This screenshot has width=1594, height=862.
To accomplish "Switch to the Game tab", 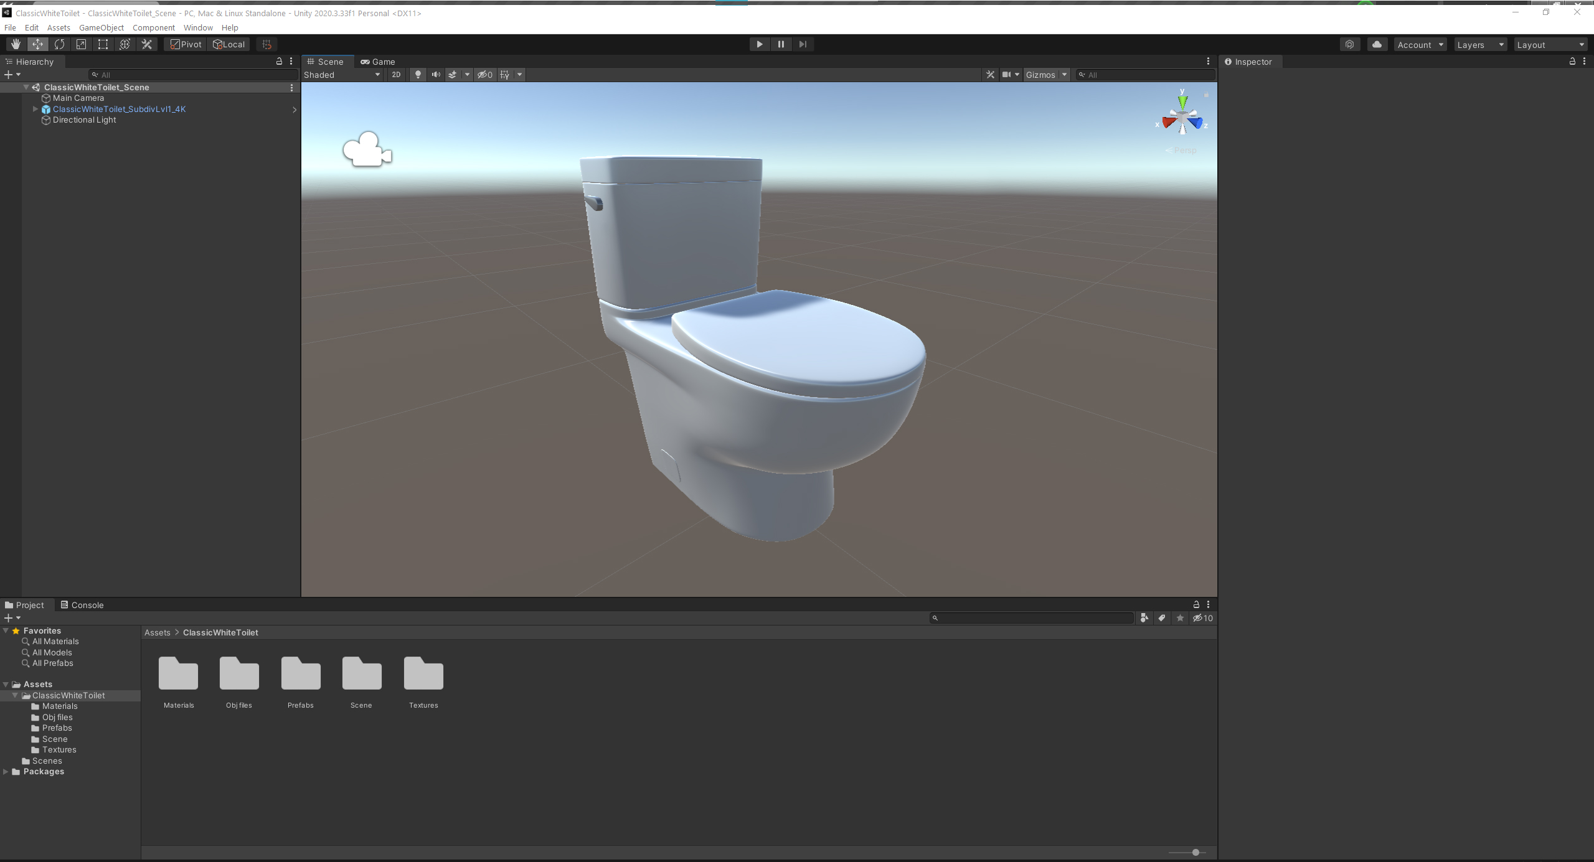I will [x=378, y=62].
